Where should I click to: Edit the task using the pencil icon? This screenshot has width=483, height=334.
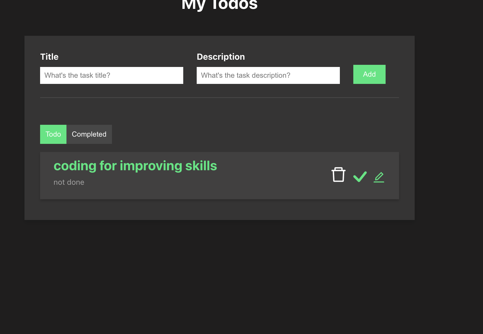click(379, 177)
